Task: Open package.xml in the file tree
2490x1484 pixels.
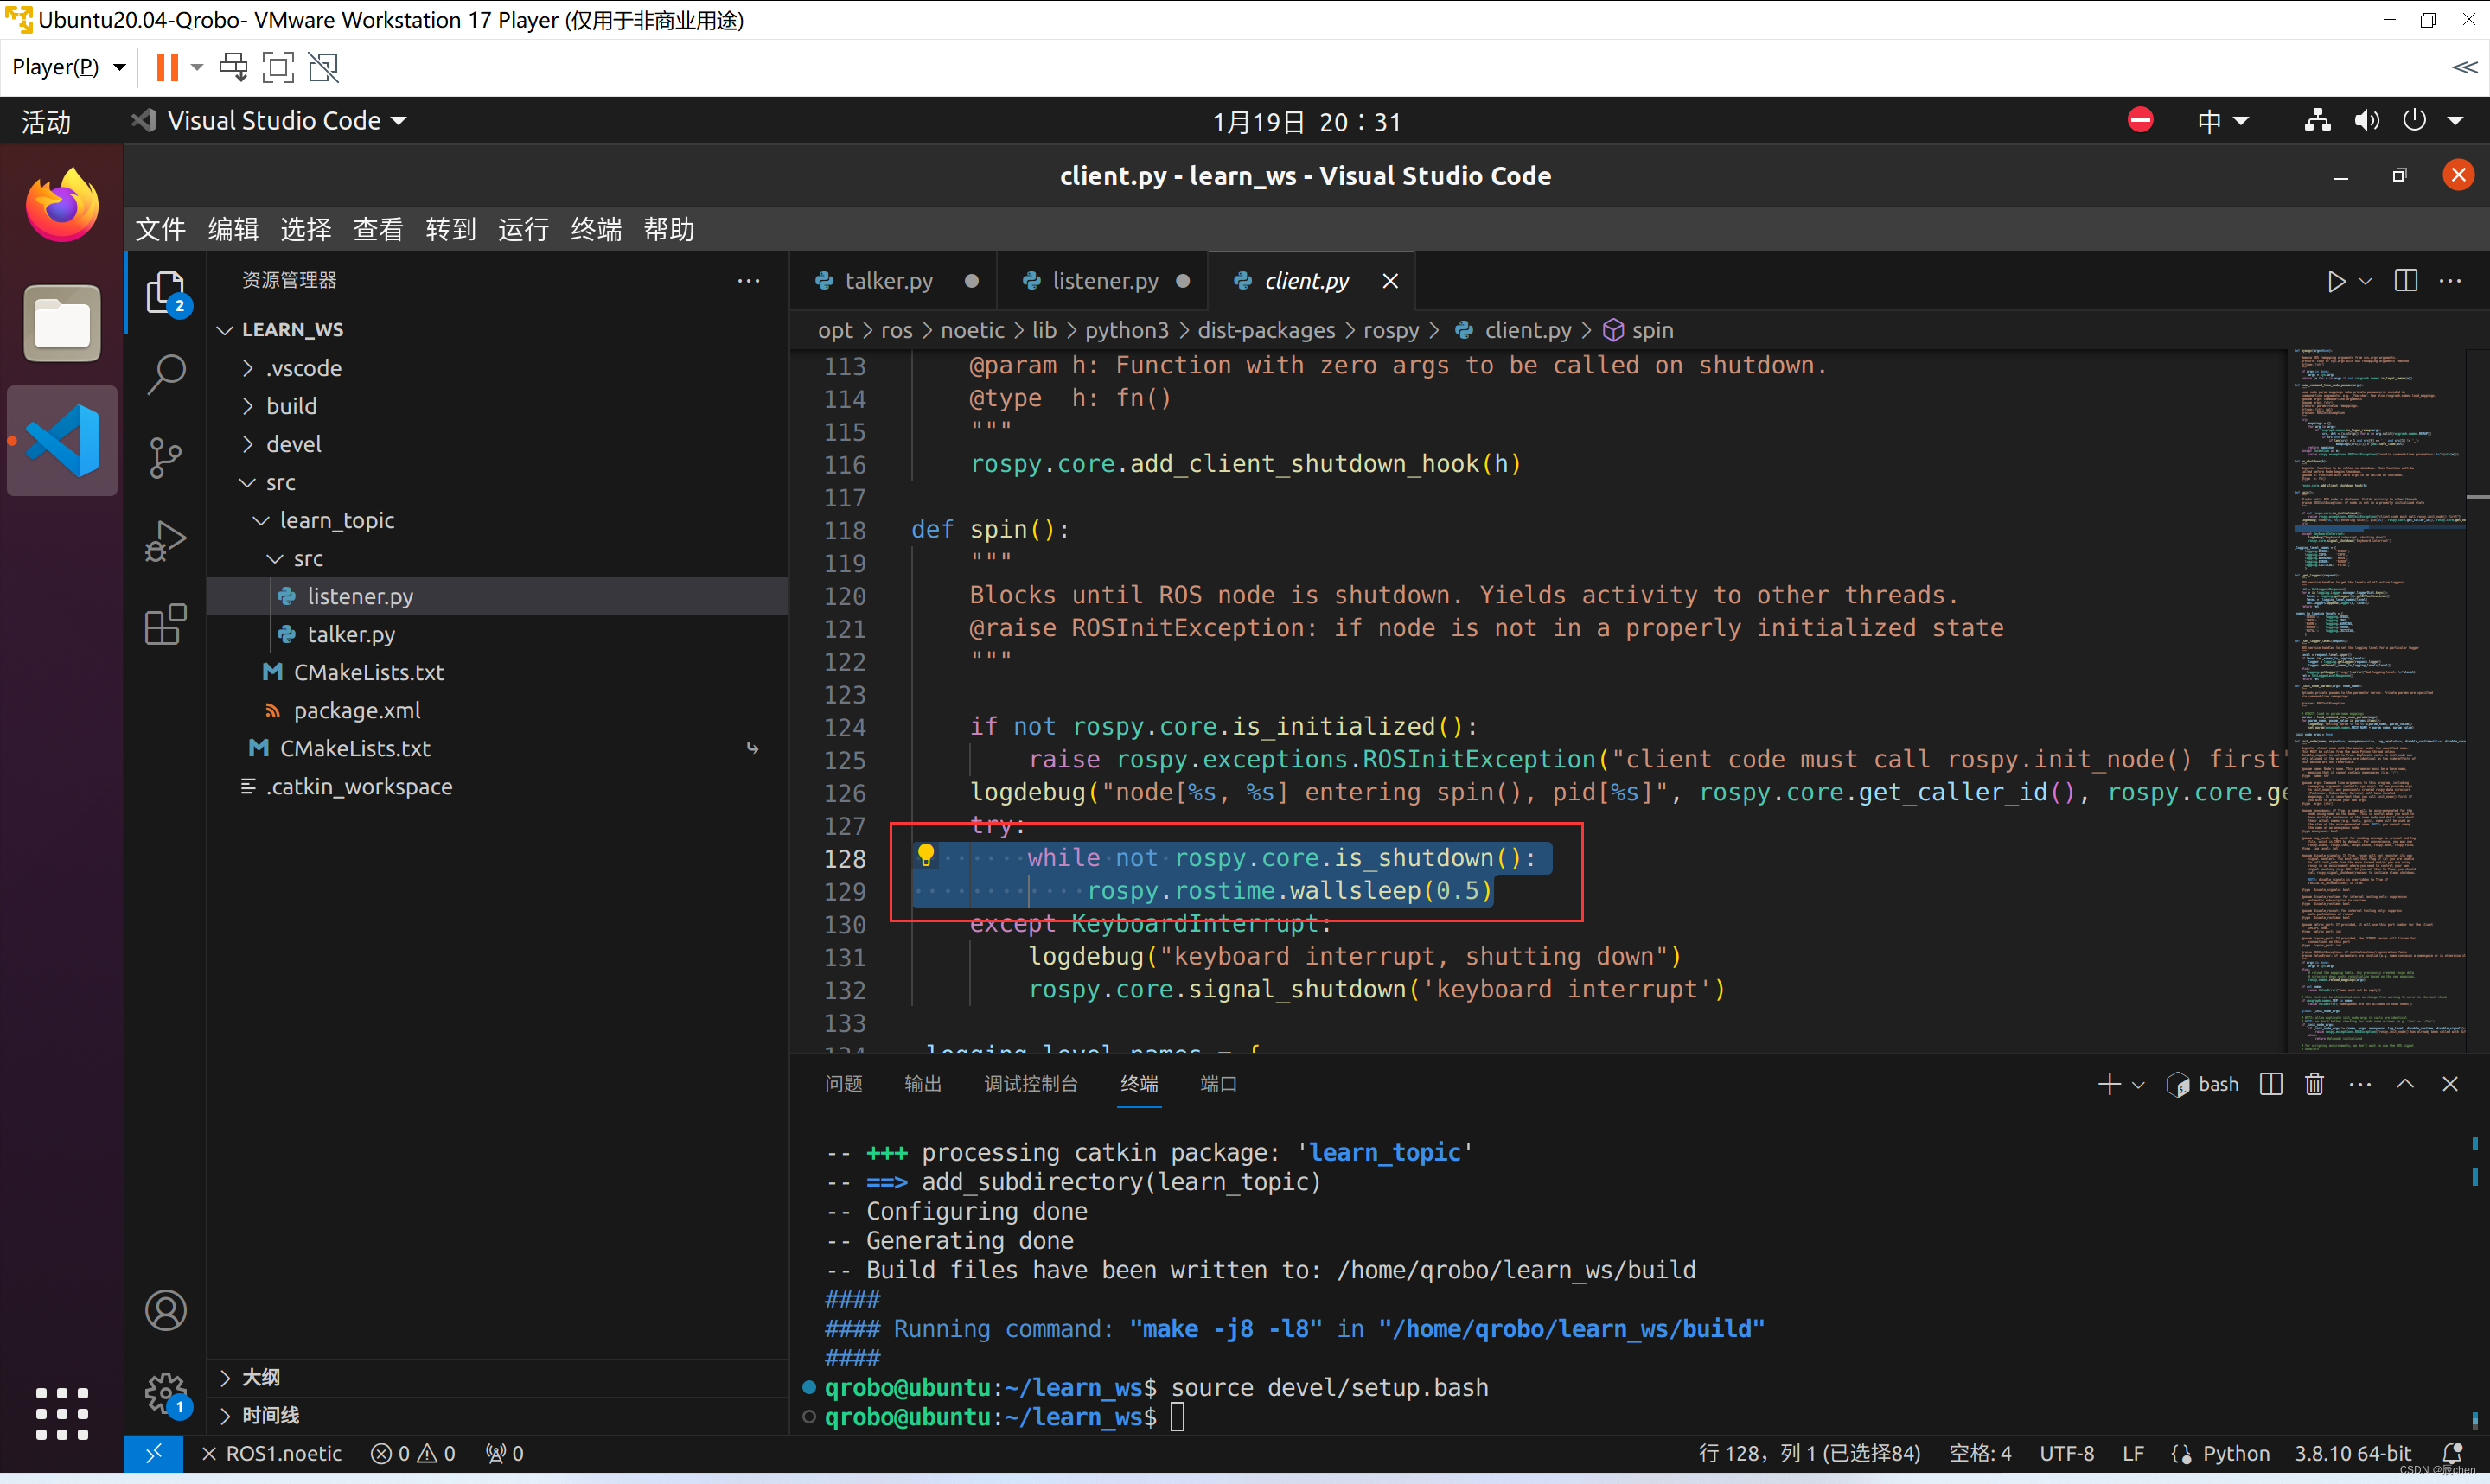Action: (x=356, y=710)
